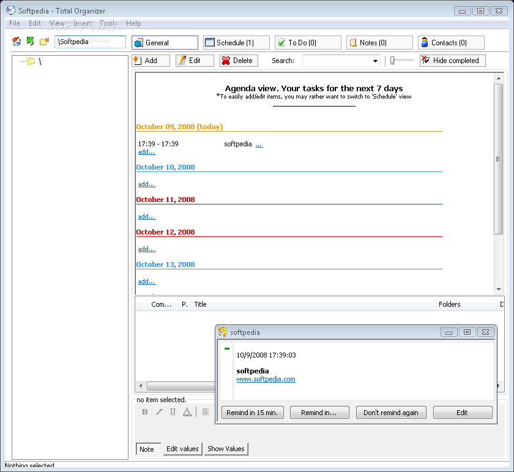Open the Tools menu
The width and height of the screenshot is (514, 472).
(108, 23)
